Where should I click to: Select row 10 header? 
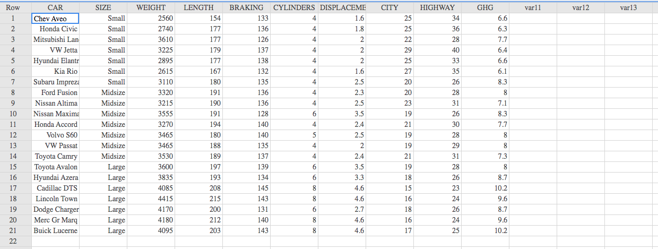pos(16,114)
